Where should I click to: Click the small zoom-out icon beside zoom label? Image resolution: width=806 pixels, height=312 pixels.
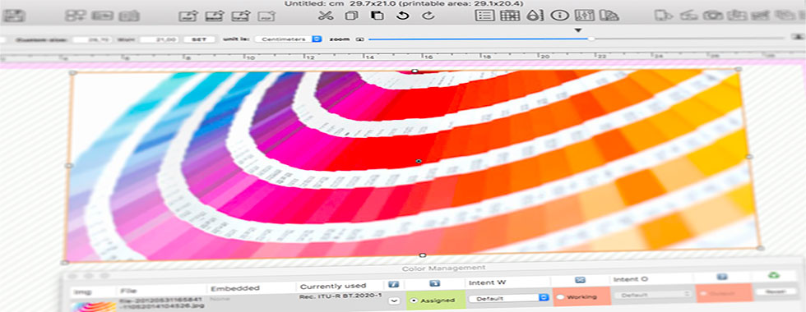[x=360, y=39]
